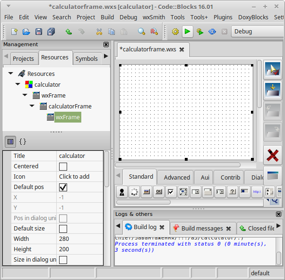Open the Debug build target dropdown
Image resolution: width=285 pixels, height=280 pixels.
click(x=258, y=32)
